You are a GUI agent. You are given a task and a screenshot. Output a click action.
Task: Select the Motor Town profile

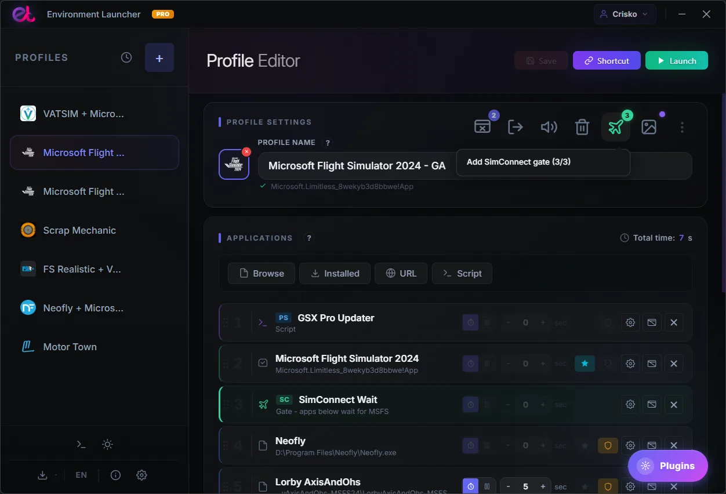(95, 347)
